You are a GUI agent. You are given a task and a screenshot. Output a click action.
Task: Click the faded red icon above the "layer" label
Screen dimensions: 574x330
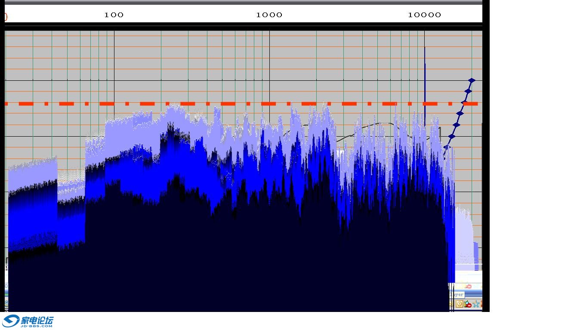pos(468,286)
